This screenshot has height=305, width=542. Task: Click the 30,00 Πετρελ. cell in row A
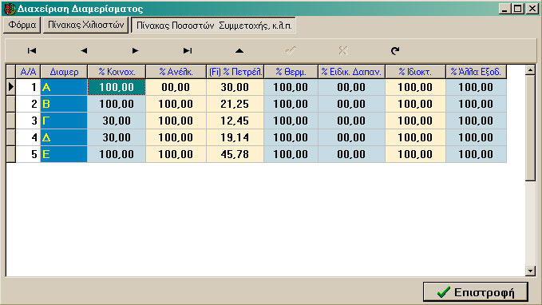235,87
